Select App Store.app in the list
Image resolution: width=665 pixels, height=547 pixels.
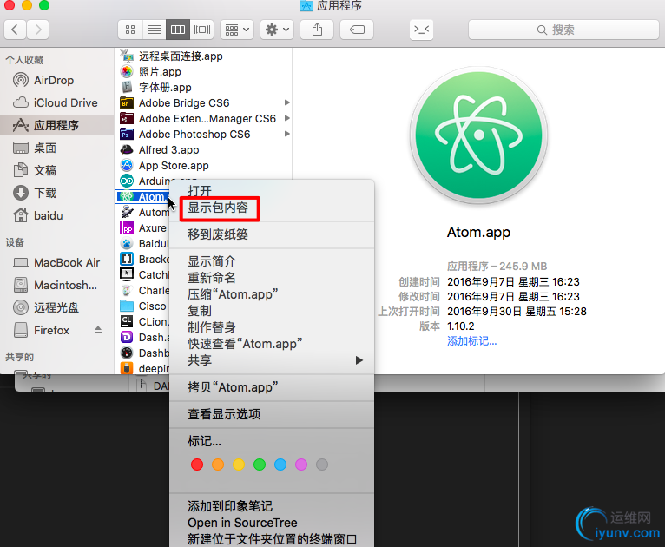174,166
